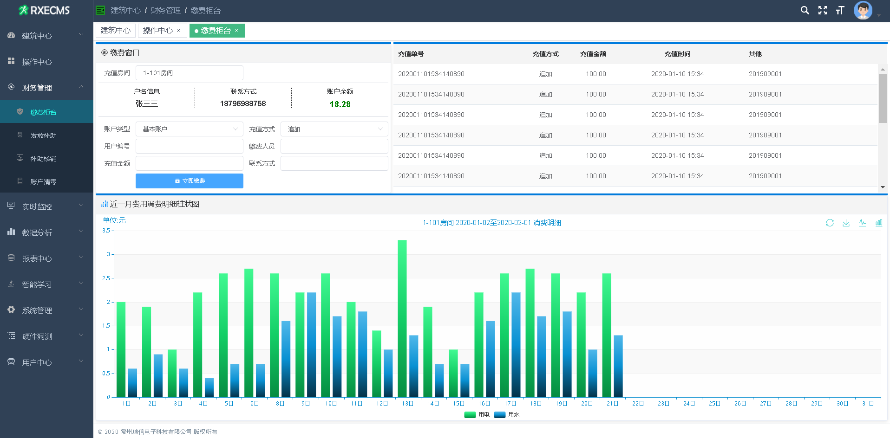
Task: Collapse sidebar using the green menu icon
Action: click(100, 10)
